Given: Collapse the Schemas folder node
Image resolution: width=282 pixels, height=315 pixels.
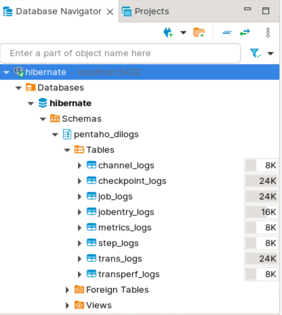Looking at the screenshot, I should [x=43, y=119].
